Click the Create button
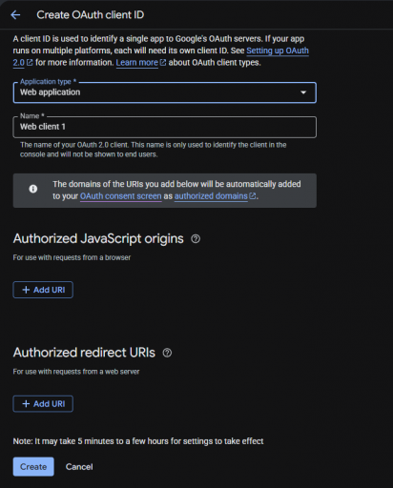This screenshot has height=488, width=393. click(x=33, y=467)
